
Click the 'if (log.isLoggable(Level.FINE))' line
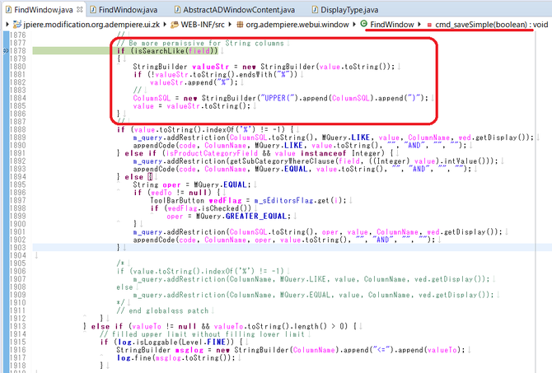coord(171,342)
